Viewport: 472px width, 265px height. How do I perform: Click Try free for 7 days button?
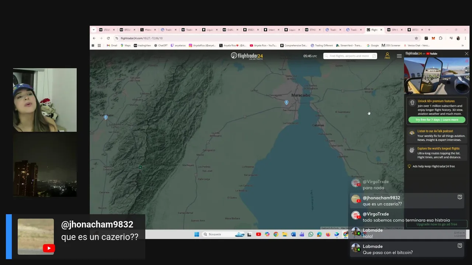(x=437, y=120)
